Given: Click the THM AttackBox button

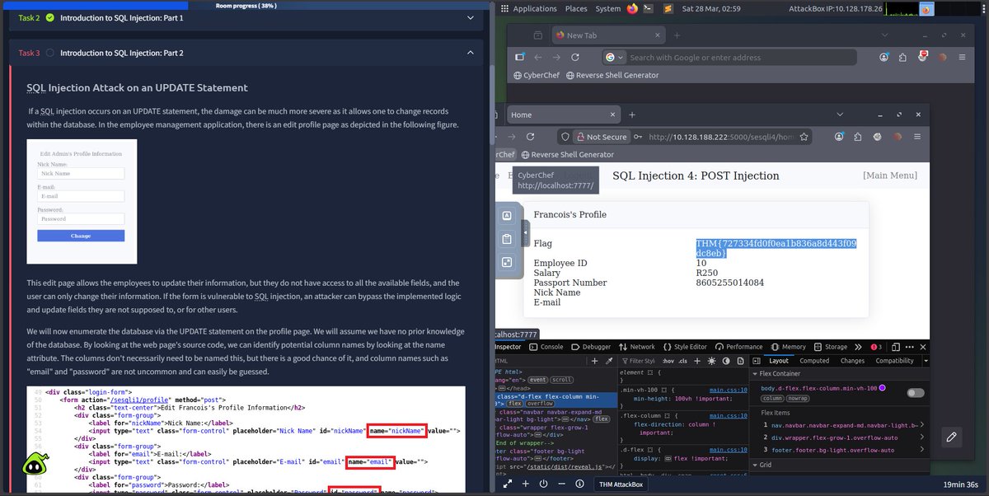Looking at the screenshot, I should (621, 484).
